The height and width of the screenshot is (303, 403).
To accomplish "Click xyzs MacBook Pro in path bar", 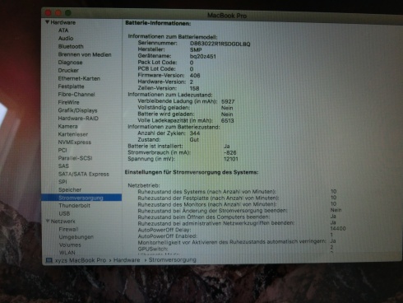I will coord(81,260).
